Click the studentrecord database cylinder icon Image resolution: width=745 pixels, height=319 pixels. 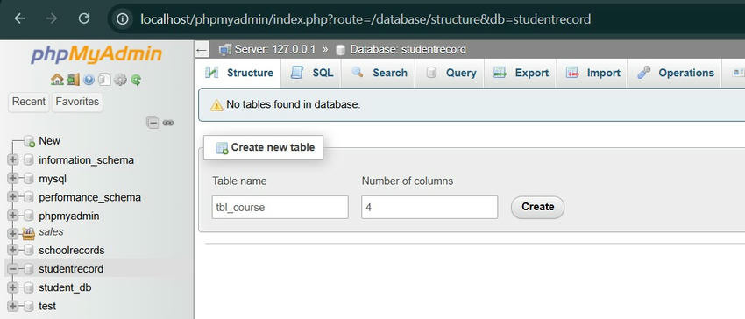click(29, 269)
